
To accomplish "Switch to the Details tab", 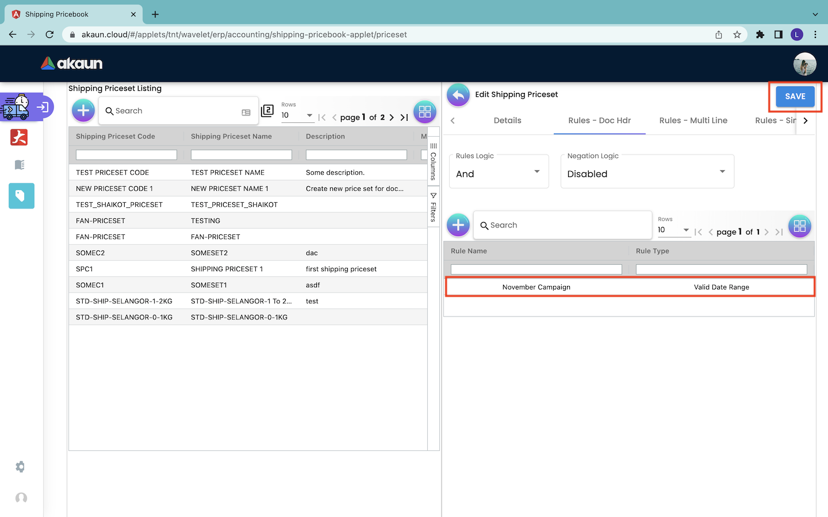I will point(507,121).
